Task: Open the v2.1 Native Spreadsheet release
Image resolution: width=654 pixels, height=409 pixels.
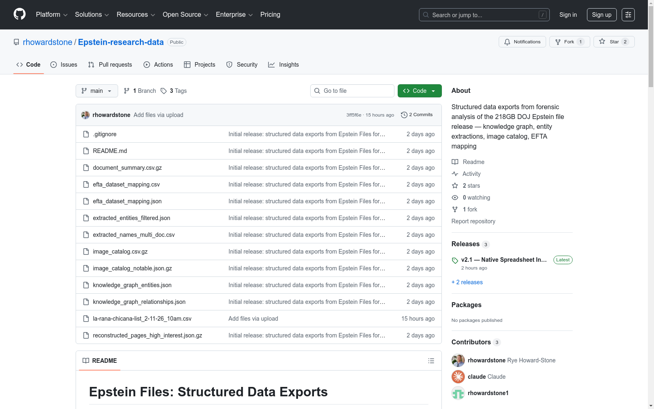Action: pos(504,260)
